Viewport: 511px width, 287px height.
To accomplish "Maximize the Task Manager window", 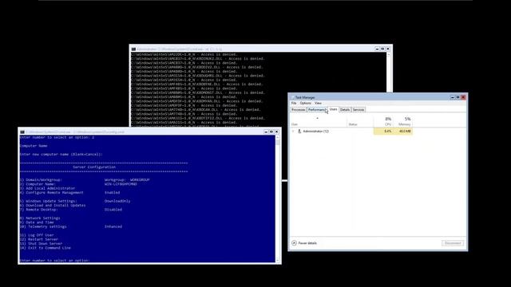I will point(458,97).
